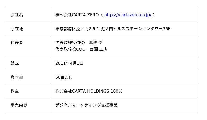Click the 株主 label cell
This screenshot has height=120, width=207.
15,91
